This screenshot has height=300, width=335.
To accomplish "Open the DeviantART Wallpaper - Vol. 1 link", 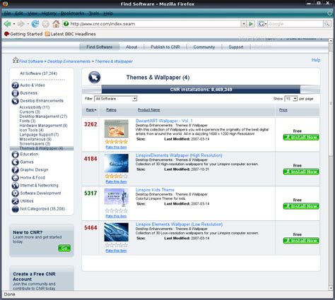I will pos(164,121).
